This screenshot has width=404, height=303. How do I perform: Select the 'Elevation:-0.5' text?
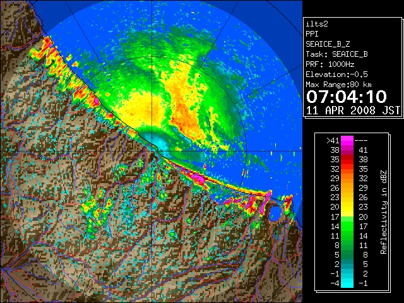click(336, 74)
